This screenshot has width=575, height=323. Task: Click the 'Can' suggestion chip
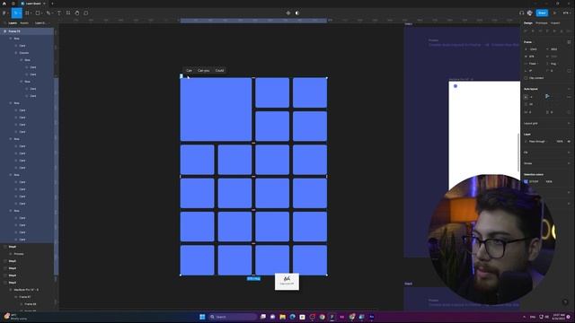[x=189, y=70]
